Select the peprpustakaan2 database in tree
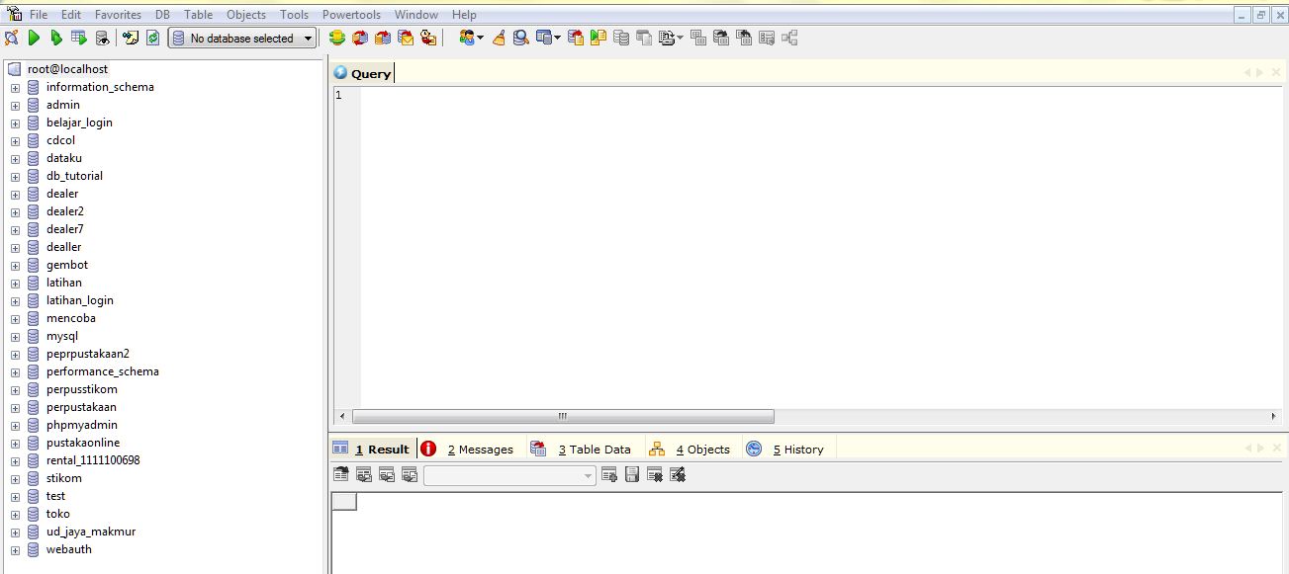Viewport: 1289px width, 574px height. coord(88,354)
